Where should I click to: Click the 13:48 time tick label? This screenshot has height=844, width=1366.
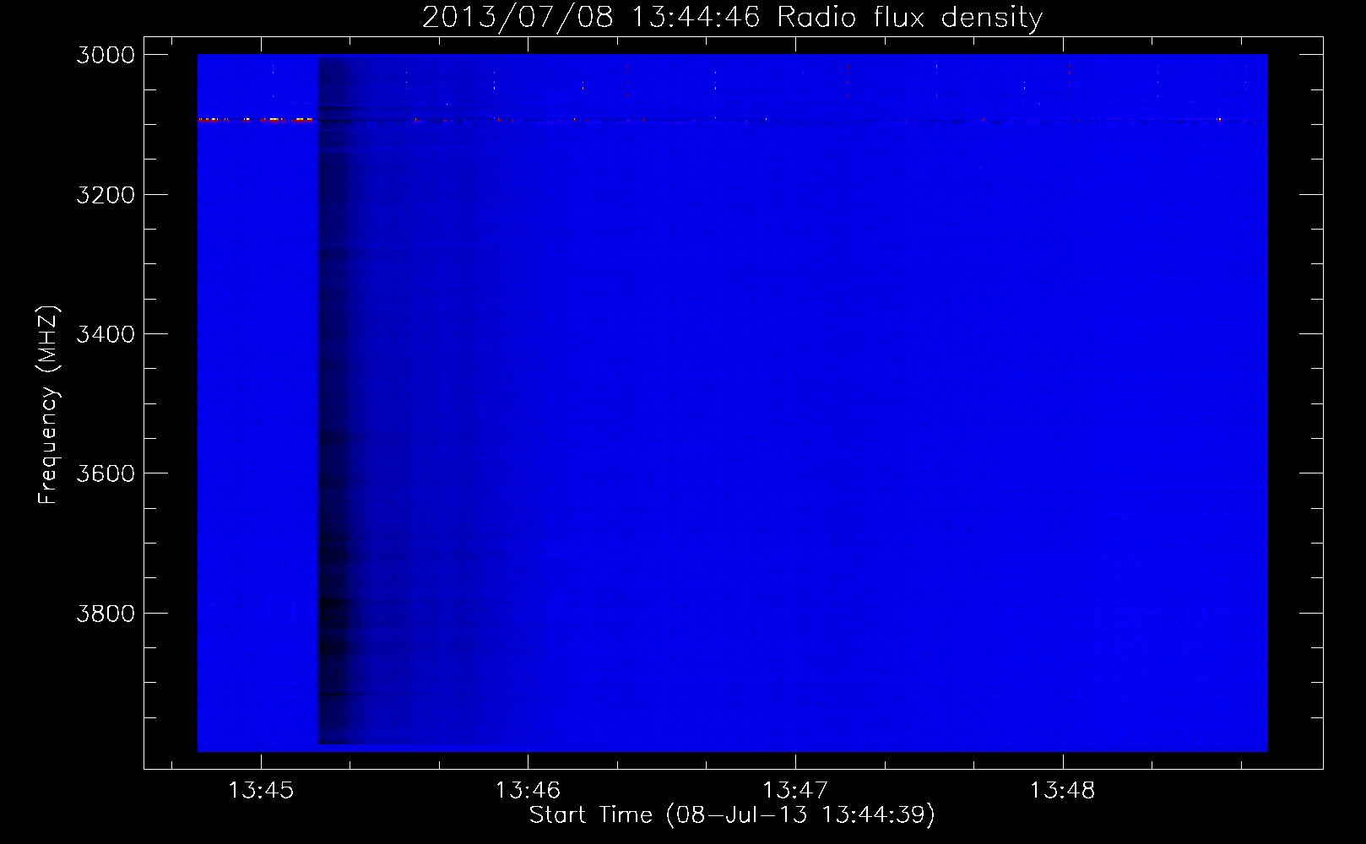[1062, 791]
